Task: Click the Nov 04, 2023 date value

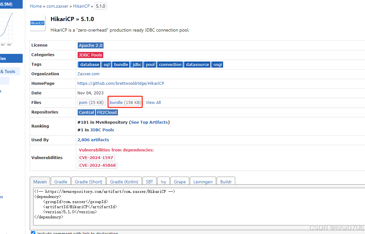Action: [90, 93]
